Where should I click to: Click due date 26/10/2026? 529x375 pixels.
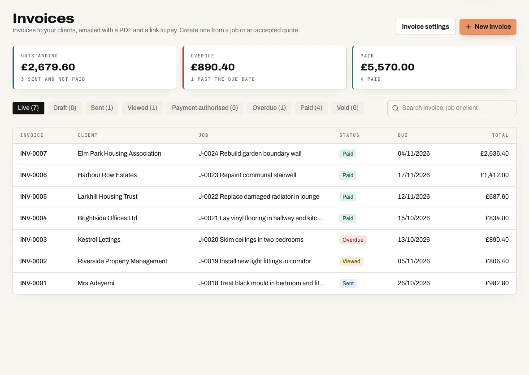pos(414,283)
